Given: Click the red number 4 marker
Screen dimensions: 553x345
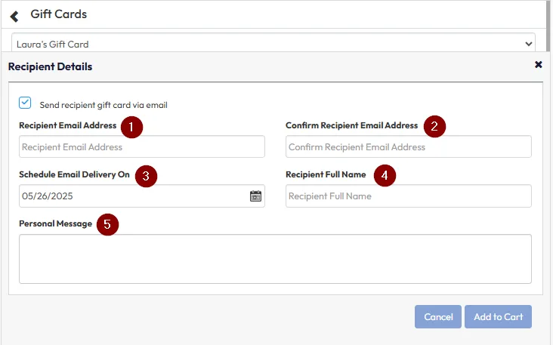Looking at the screenshot, I should click(385, 176).
